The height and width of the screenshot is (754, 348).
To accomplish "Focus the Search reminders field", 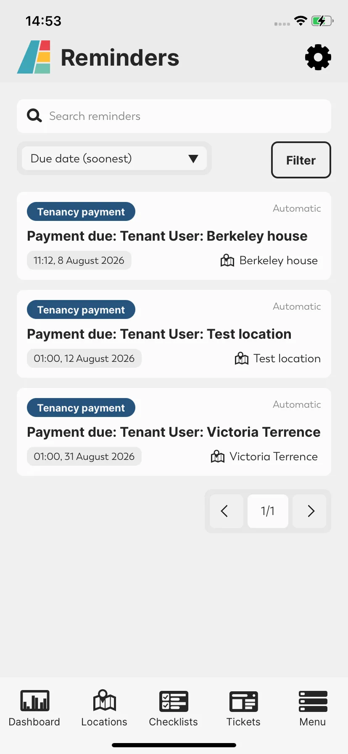I will point(174,116).
